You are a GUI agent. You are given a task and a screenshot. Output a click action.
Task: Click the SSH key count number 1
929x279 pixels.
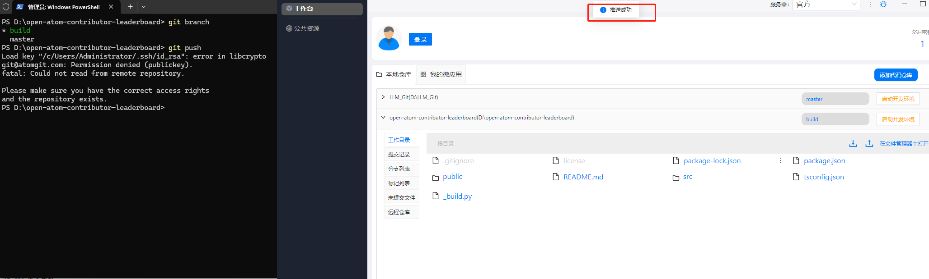[922, 44]
